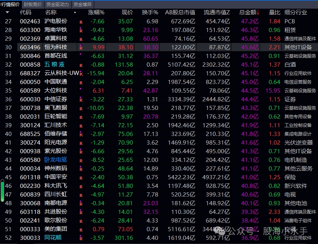Click 美的集团 in row 51
This screenshot has height=244, width=318.
coord(56,229)
